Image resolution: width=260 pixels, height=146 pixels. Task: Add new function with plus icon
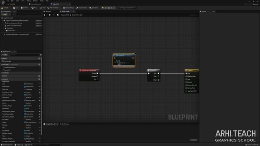39,64
